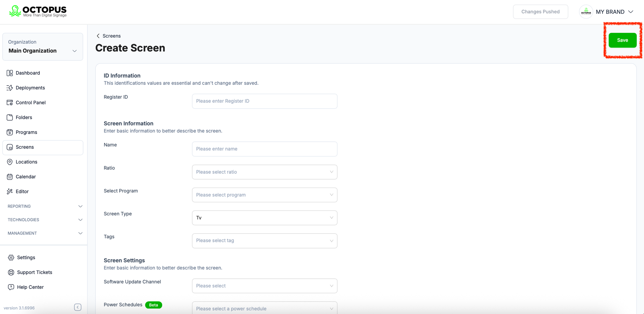Click the Deployments icon in the sidebar
The width and height of the screenshot is (644, 314).
pos(10,88)
